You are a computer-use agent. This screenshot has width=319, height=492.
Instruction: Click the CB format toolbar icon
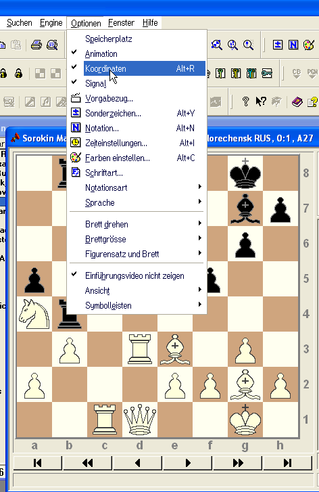pos(297,73)
